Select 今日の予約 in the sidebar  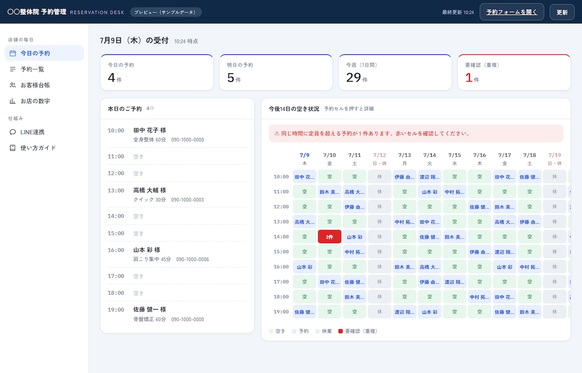point(44,53)
